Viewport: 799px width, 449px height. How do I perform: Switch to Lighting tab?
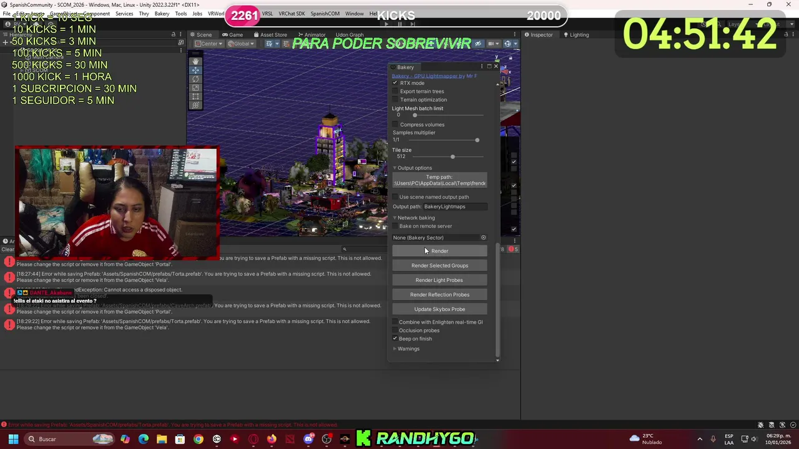click(x=575, y=35)
